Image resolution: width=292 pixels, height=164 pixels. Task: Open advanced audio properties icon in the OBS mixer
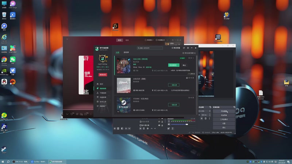tap(169, 129)
